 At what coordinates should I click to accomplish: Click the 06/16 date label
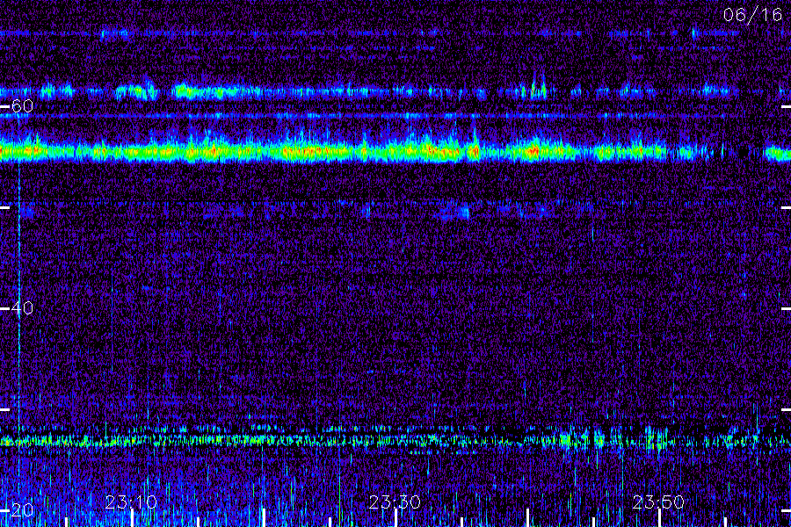click(752, 15)
